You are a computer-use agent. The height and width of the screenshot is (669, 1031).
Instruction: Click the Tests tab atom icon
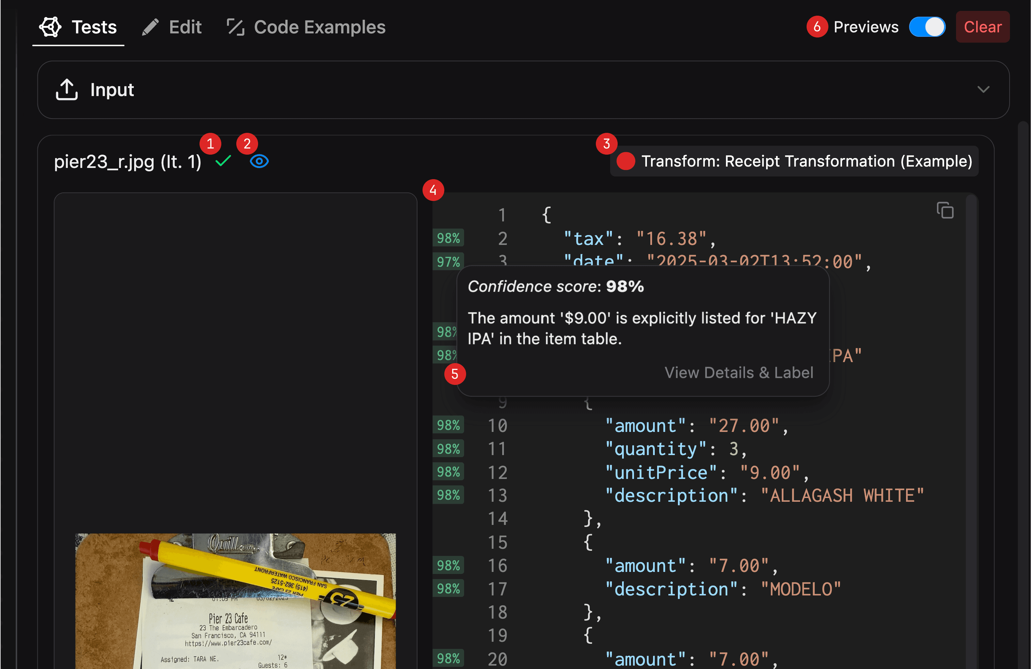(x=50, y=27)
